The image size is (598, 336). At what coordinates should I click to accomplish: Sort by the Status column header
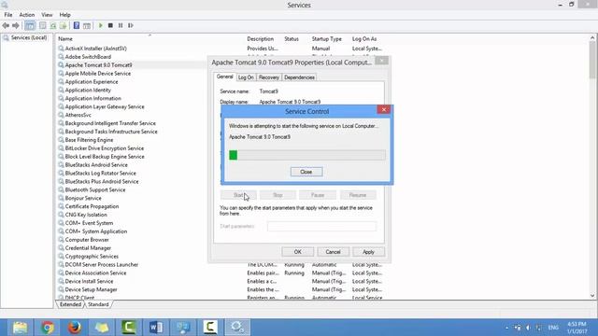pyautogui.click(x=292, y=39)
